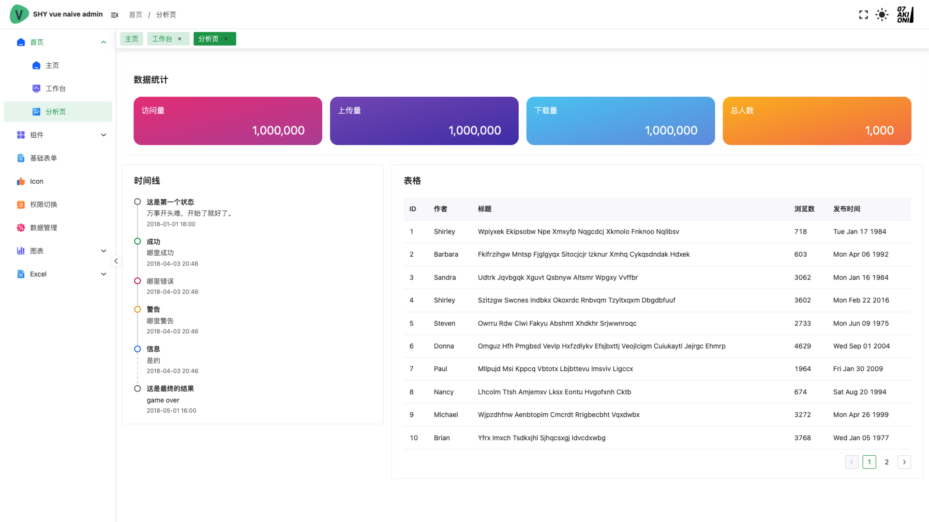Image resolution: width=929 pixels, height=522 pixels.
Task: Click the green V app logo
Action: [19, 14]
